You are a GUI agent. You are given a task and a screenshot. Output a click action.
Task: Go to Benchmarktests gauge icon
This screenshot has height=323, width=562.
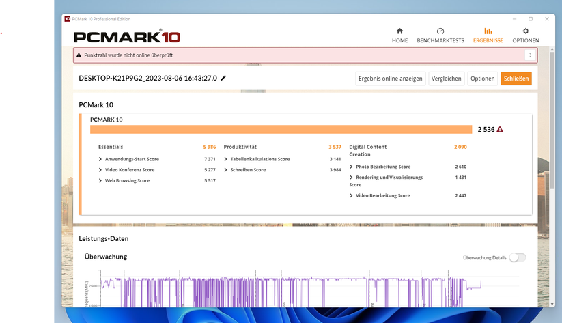click(440, 31)
